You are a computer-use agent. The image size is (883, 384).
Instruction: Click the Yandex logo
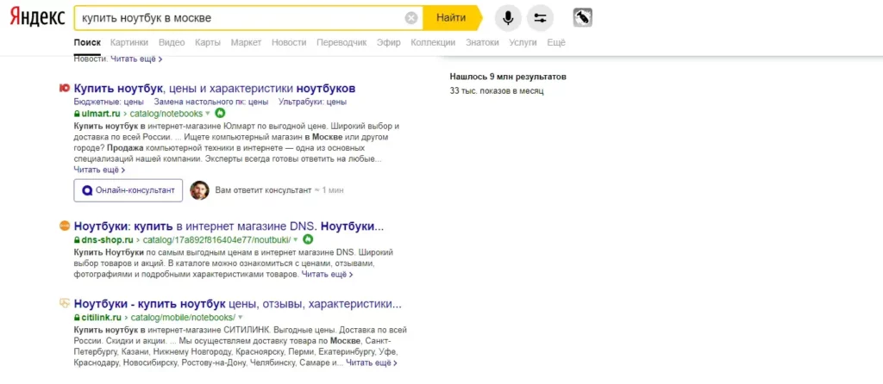tap(36, 18)
